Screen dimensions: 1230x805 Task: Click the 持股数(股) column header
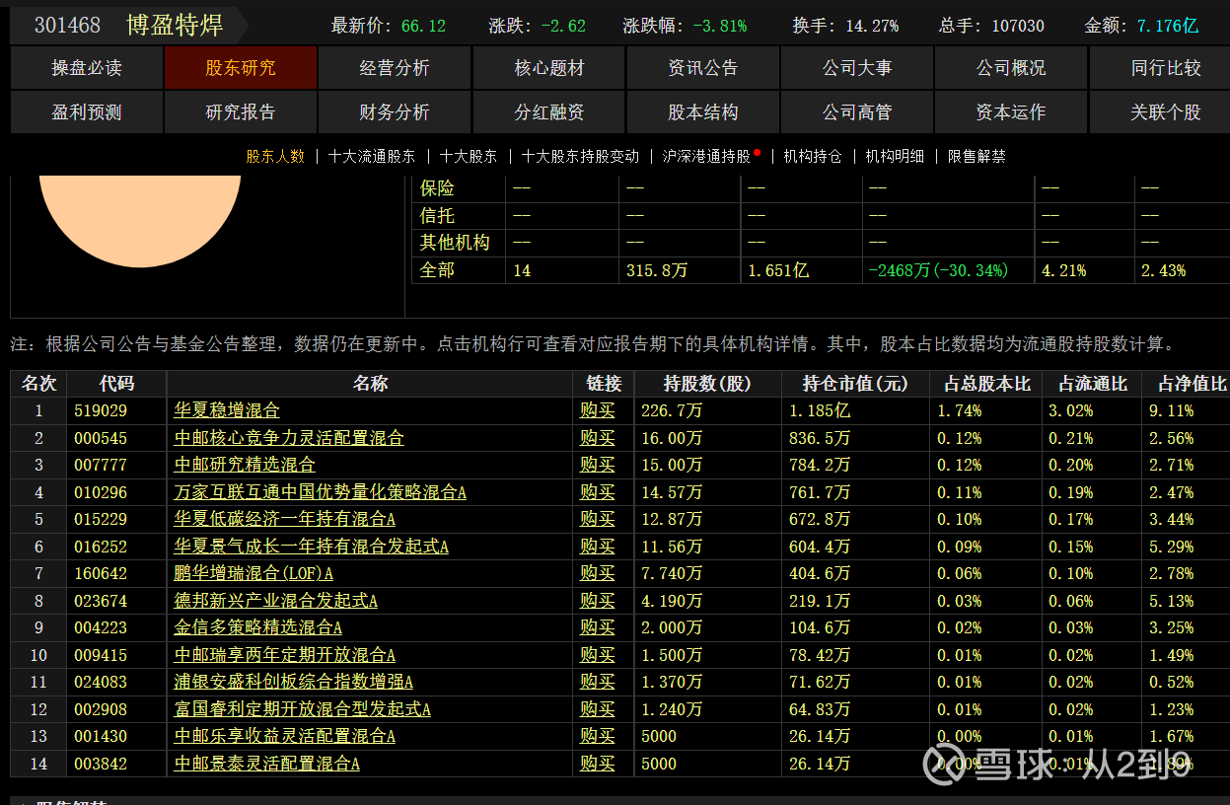pos(708,384)
